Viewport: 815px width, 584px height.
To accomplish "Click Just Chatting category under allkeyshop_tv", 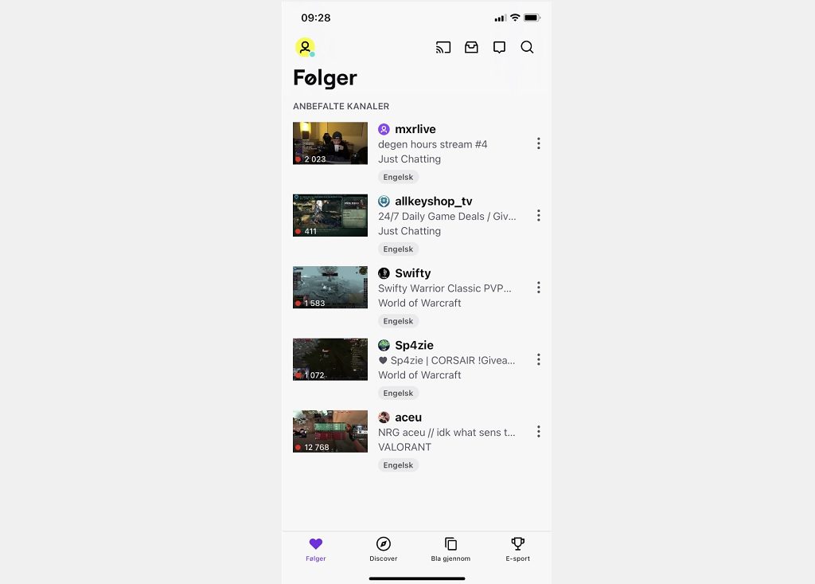I will pos(410,231).
